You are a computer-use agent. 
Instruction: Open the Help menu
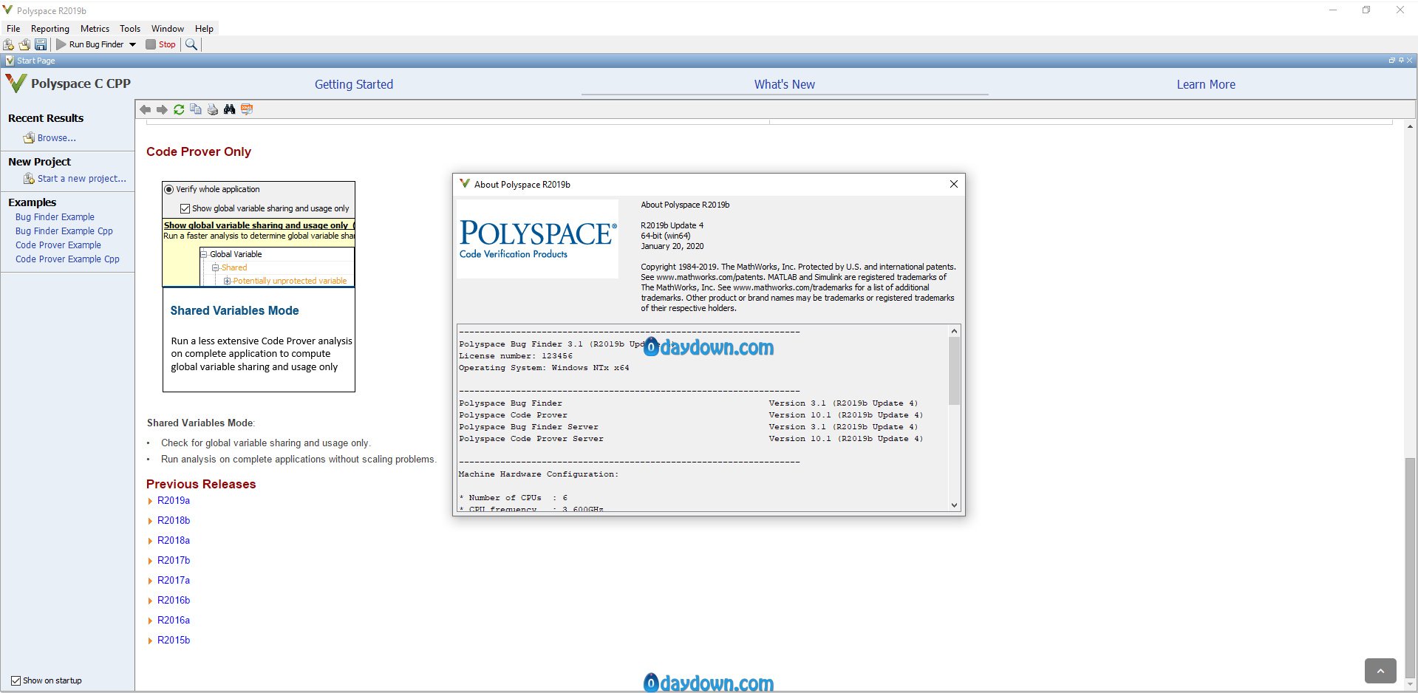pyautogui.click(x=204, y=29)
